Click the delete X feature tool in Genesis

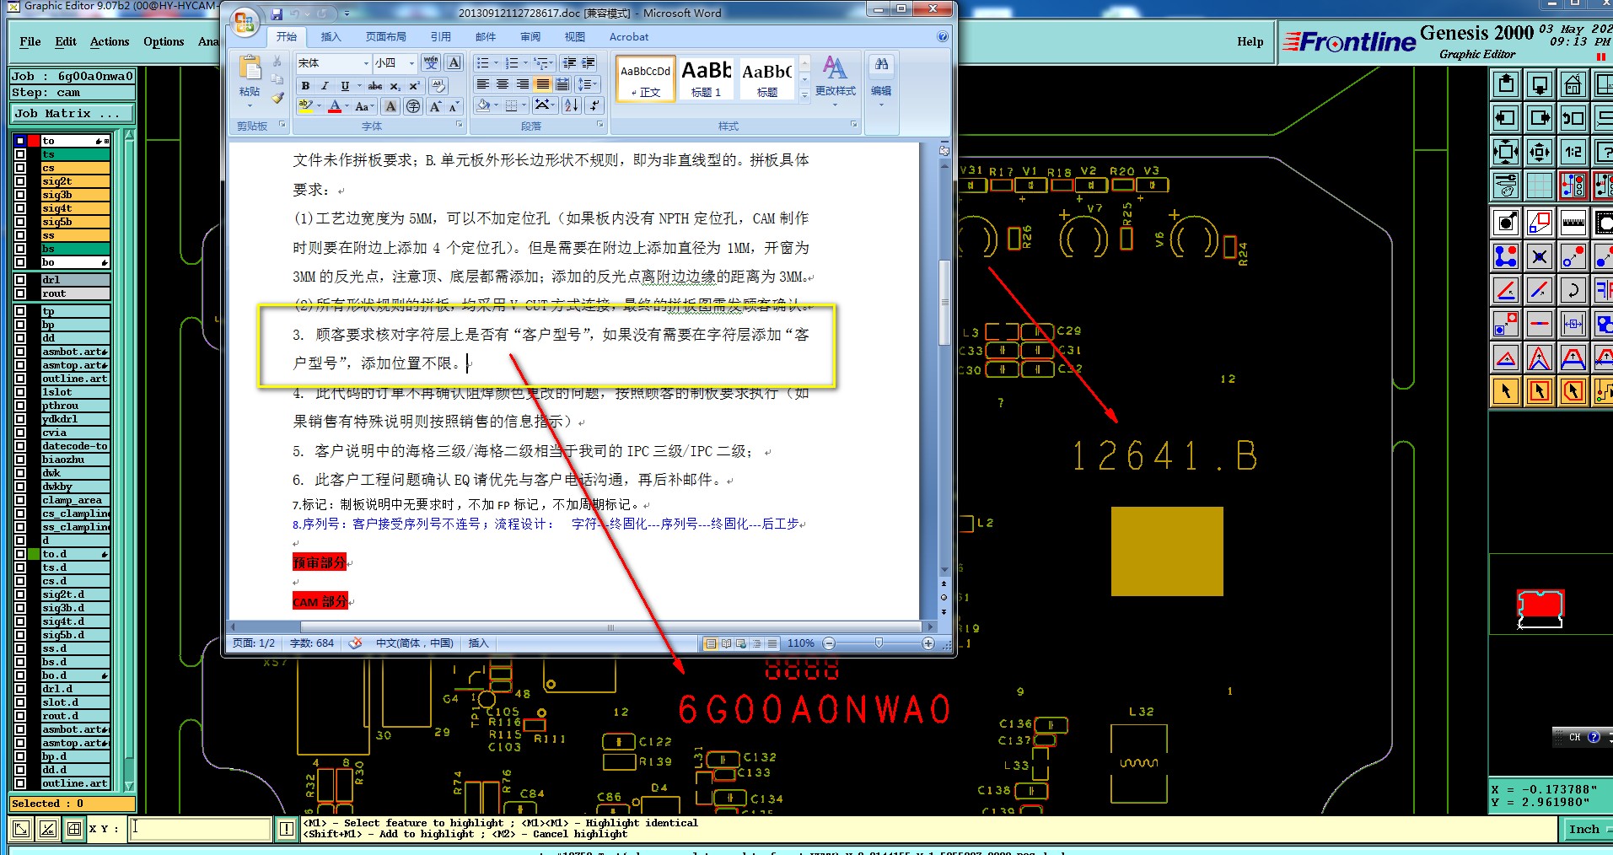(x=1540, y=256)
